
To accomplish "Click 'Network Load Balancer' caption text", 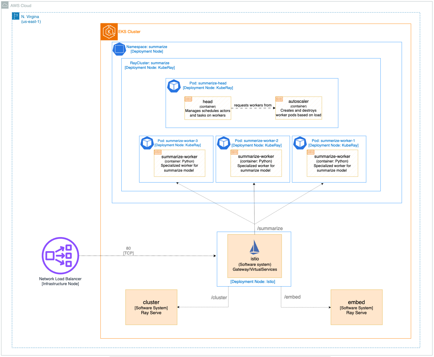I will [60, 279].
